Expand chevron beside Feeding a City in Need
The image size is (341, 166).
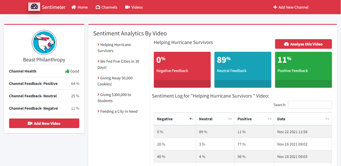(x=99, y=111)
